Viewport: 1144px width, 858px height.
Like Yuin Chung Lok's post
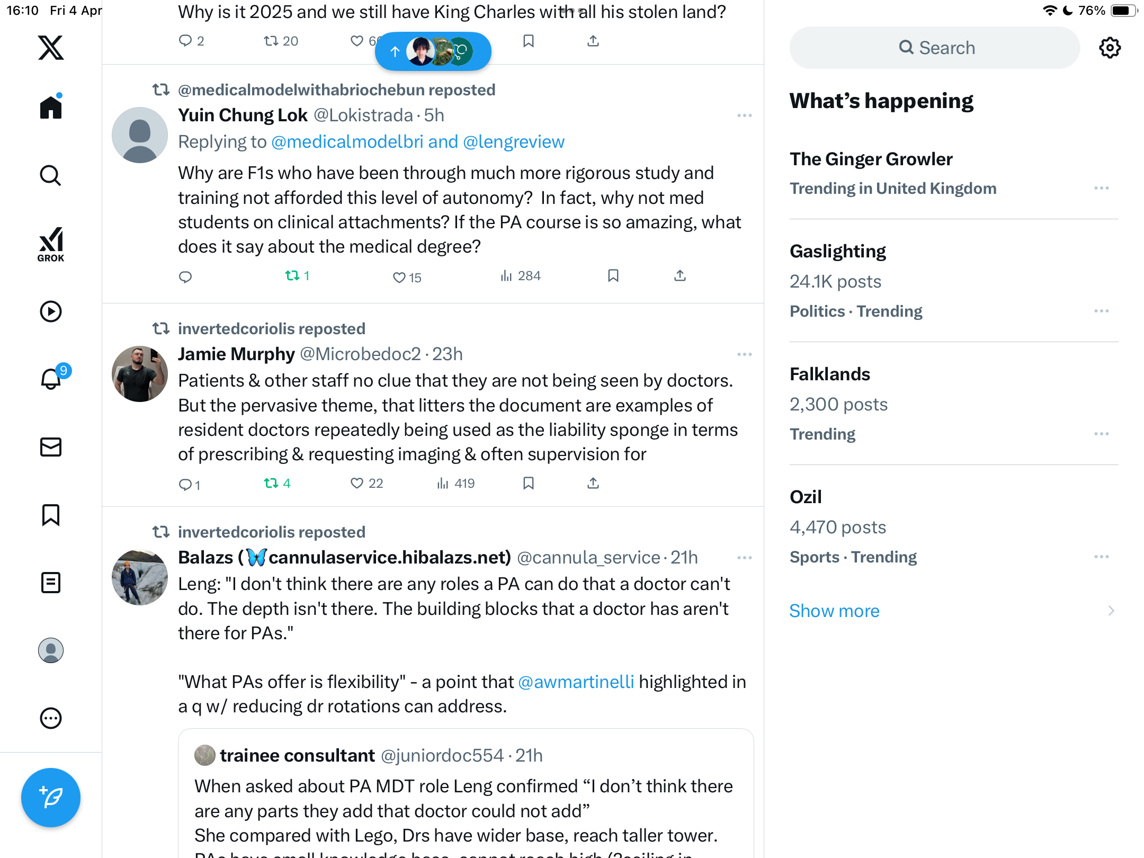click(407, 277)
